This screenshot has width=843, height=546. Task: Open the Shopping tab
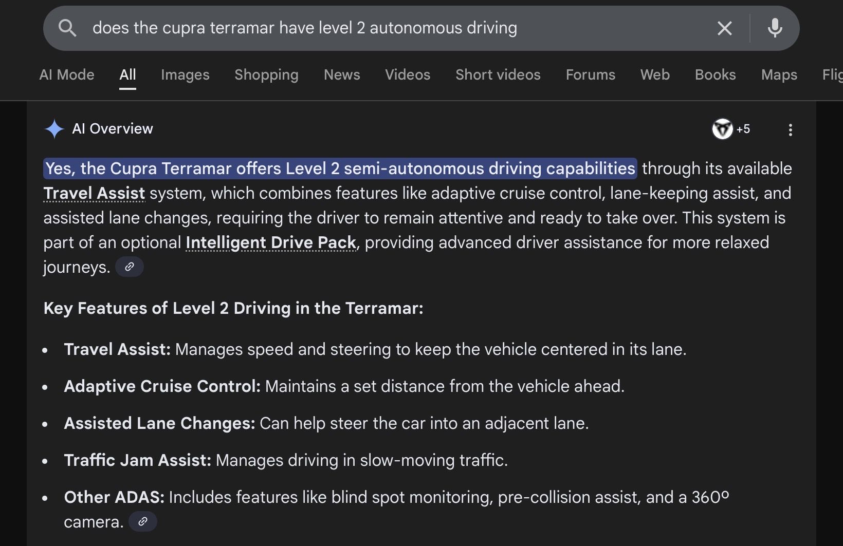pos(266,75)
